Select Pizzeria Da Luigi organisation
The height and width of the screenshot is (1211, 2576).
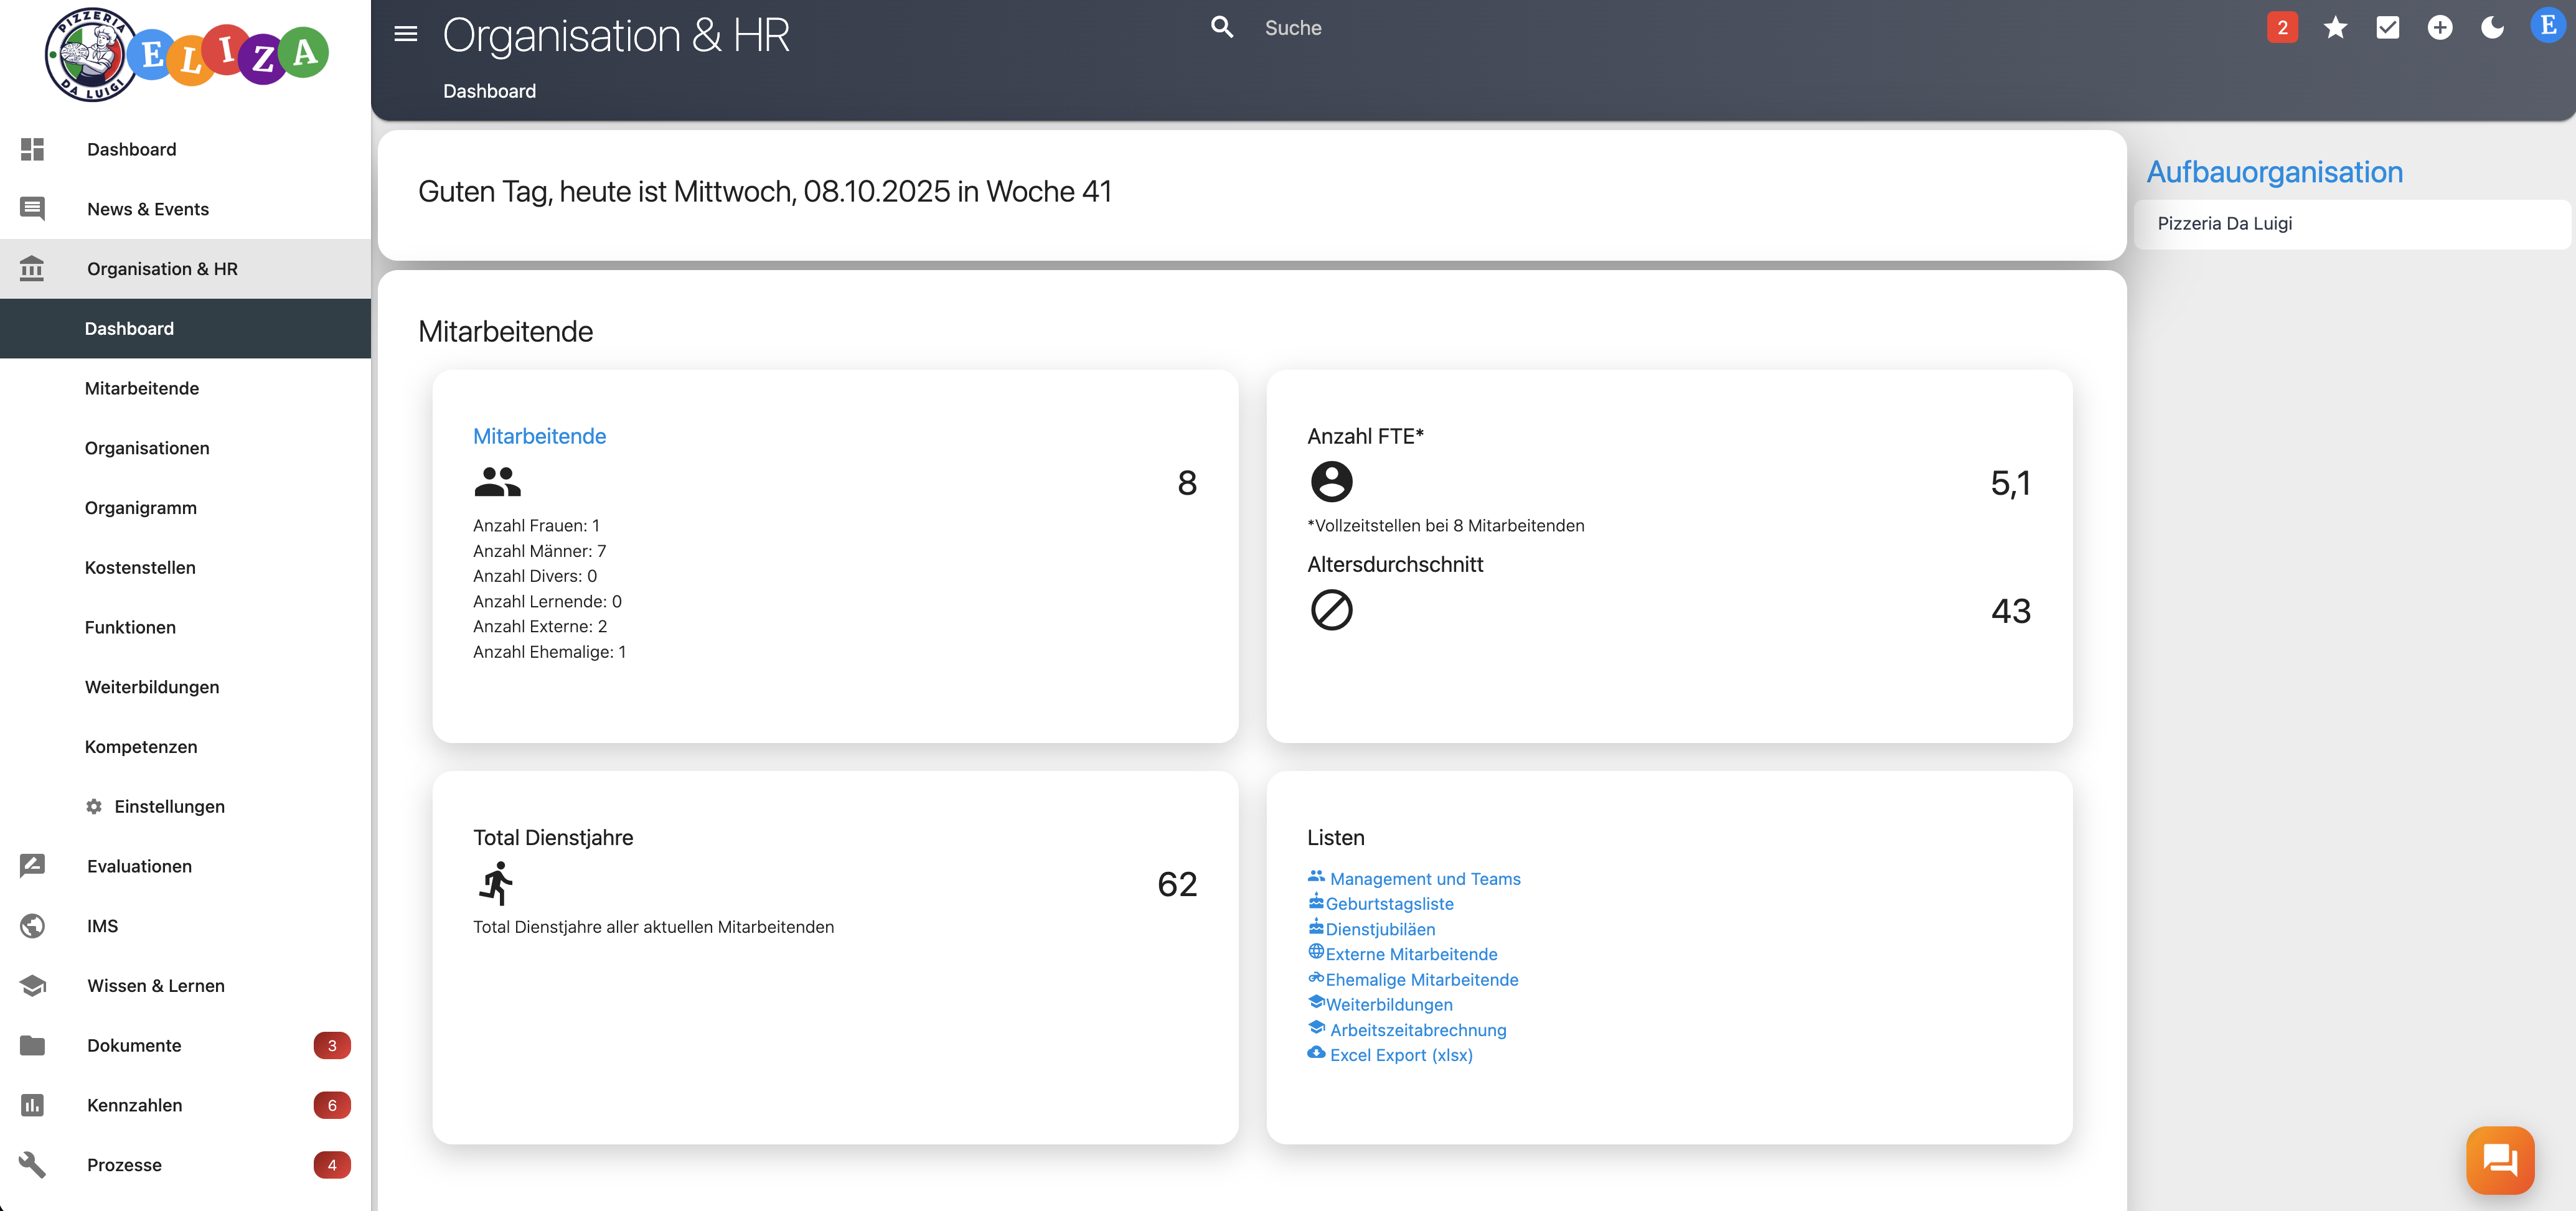coord(2225,224)
